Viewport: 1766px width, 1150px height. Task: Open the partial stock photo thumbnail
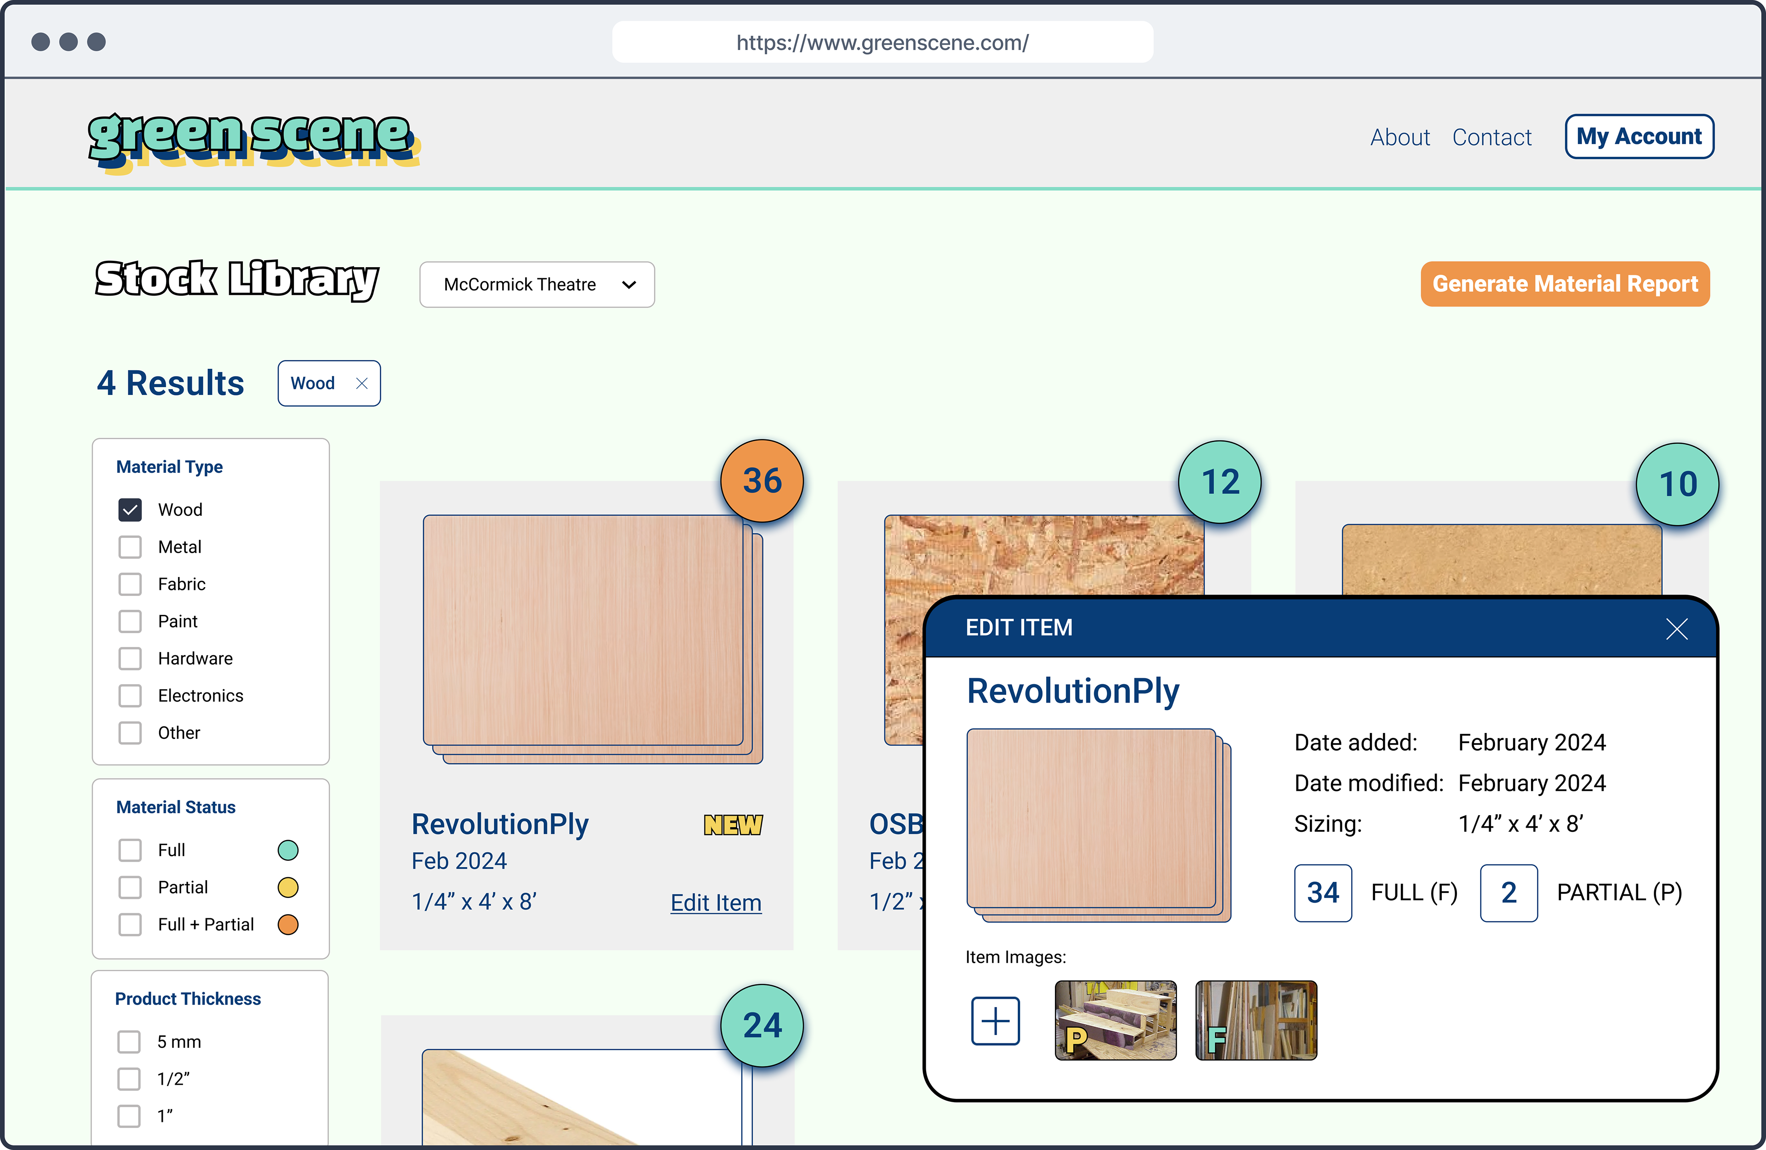(x=1115, y=1020)
